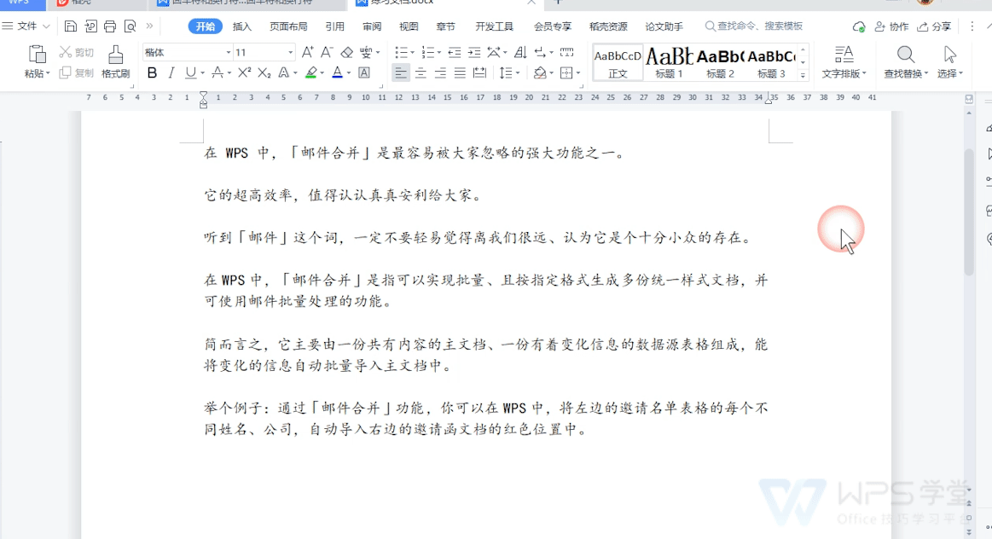This screenshot has height=539, width=992.
Task: Apply the 标题 3 style
Action: [x=771, y=62]
